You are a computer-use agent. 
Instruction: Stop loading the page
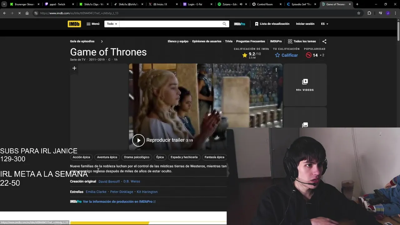tap(19, 13)
